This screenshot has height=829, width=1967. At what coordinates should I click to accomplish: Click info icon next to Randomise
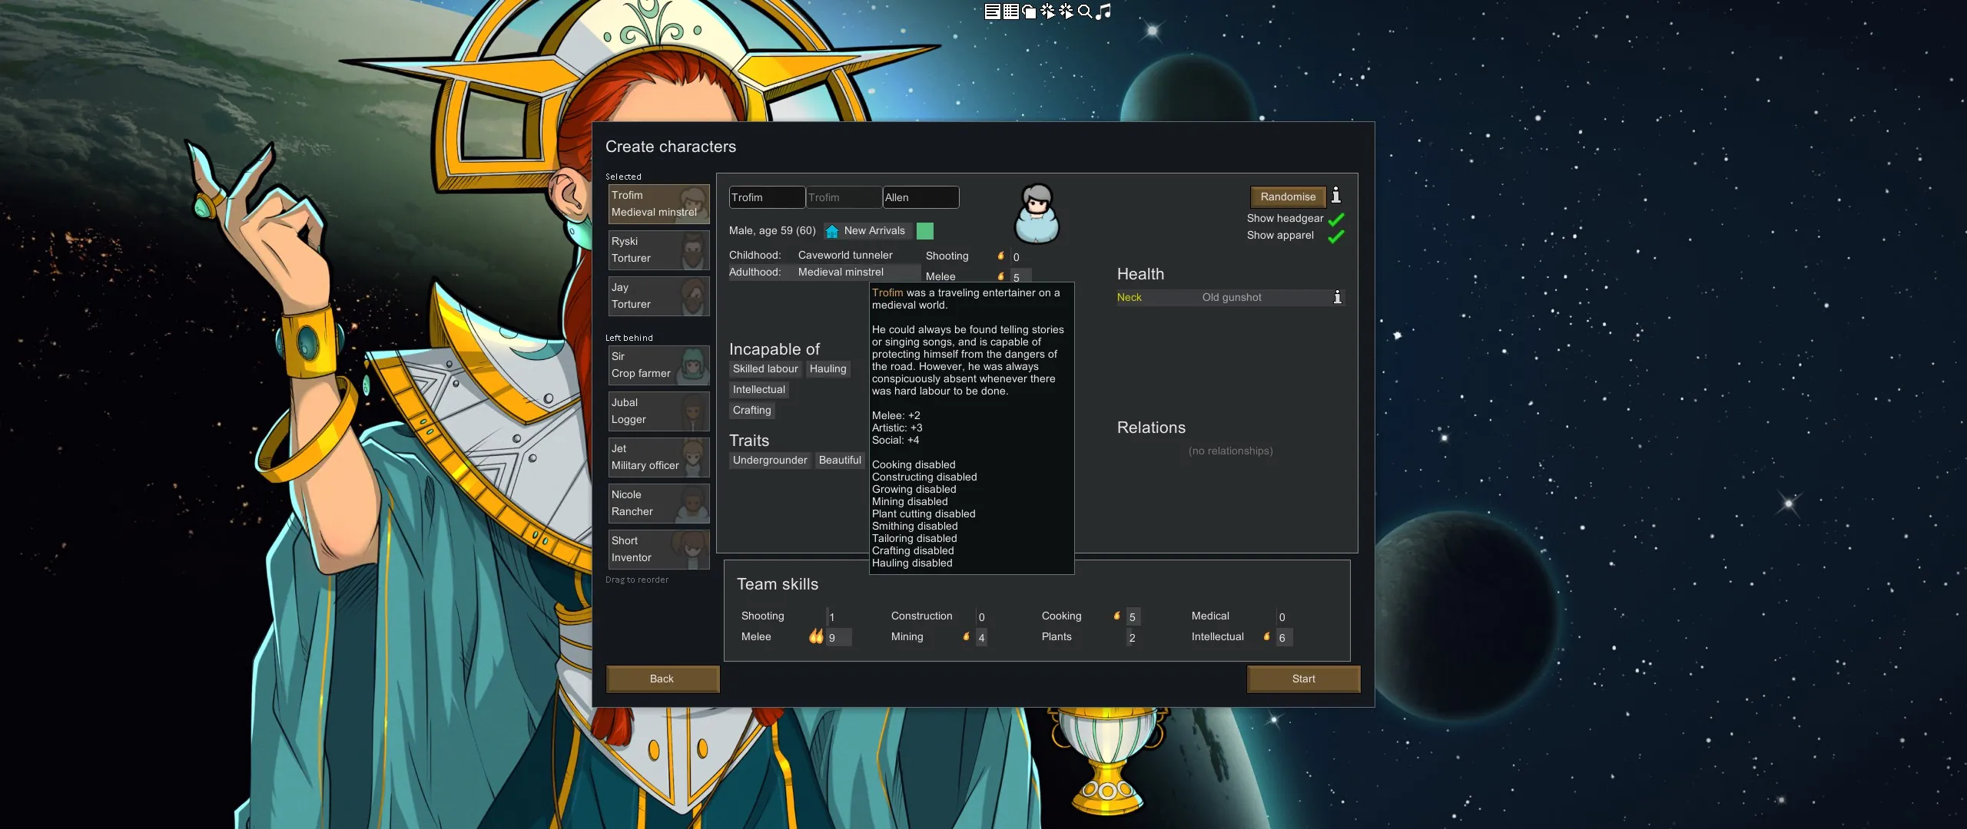1336,196
